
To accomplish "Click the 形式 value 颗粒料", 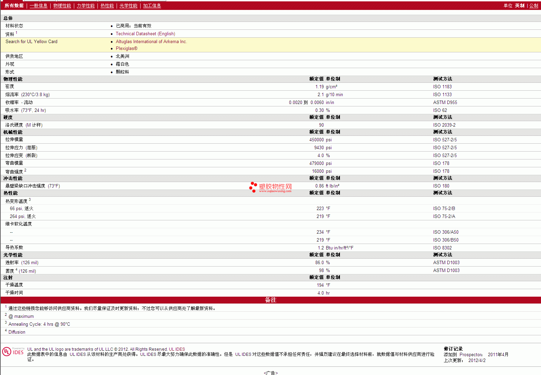I will point(122,72).
